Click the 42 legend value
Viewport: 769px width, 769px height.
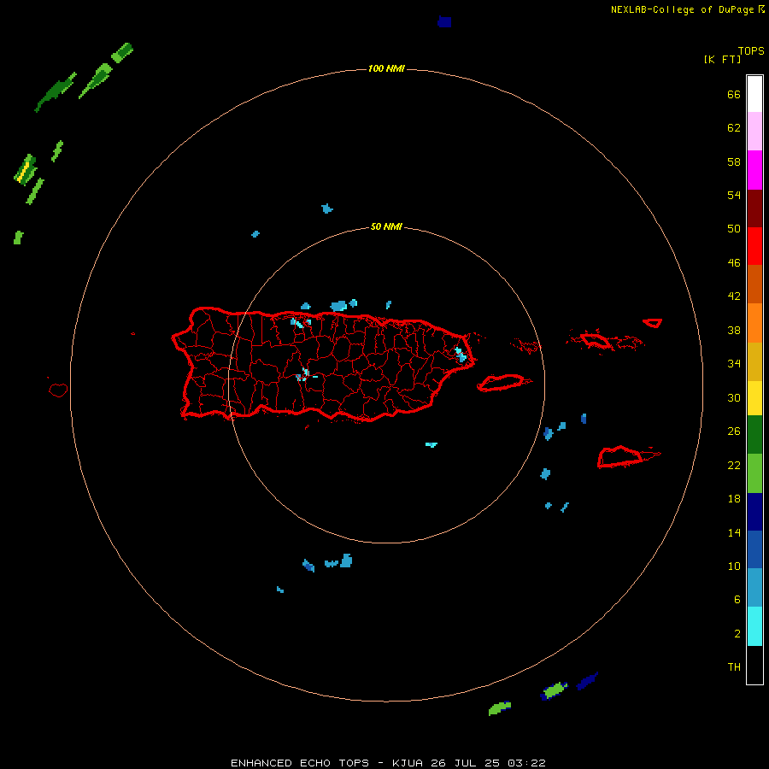[734, 296]
